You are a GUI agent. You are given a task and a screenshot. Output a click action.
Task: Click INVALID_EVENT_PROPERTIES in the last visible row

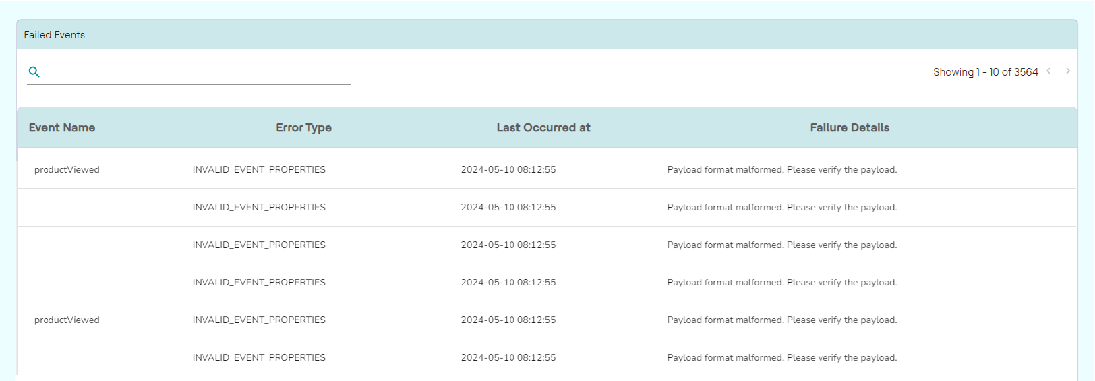tap(259, 358)
